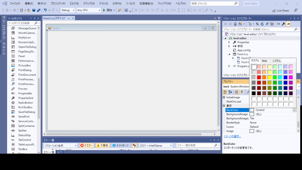Open the BackColor value dropdown arrow
302x170 pixels.
coord(294,110)
